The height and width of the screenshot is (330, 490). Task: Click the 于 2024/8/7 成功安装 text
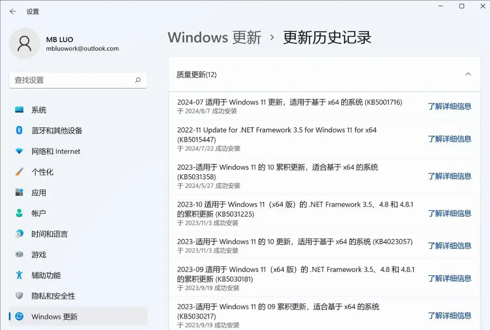click(x=207, y=111)
